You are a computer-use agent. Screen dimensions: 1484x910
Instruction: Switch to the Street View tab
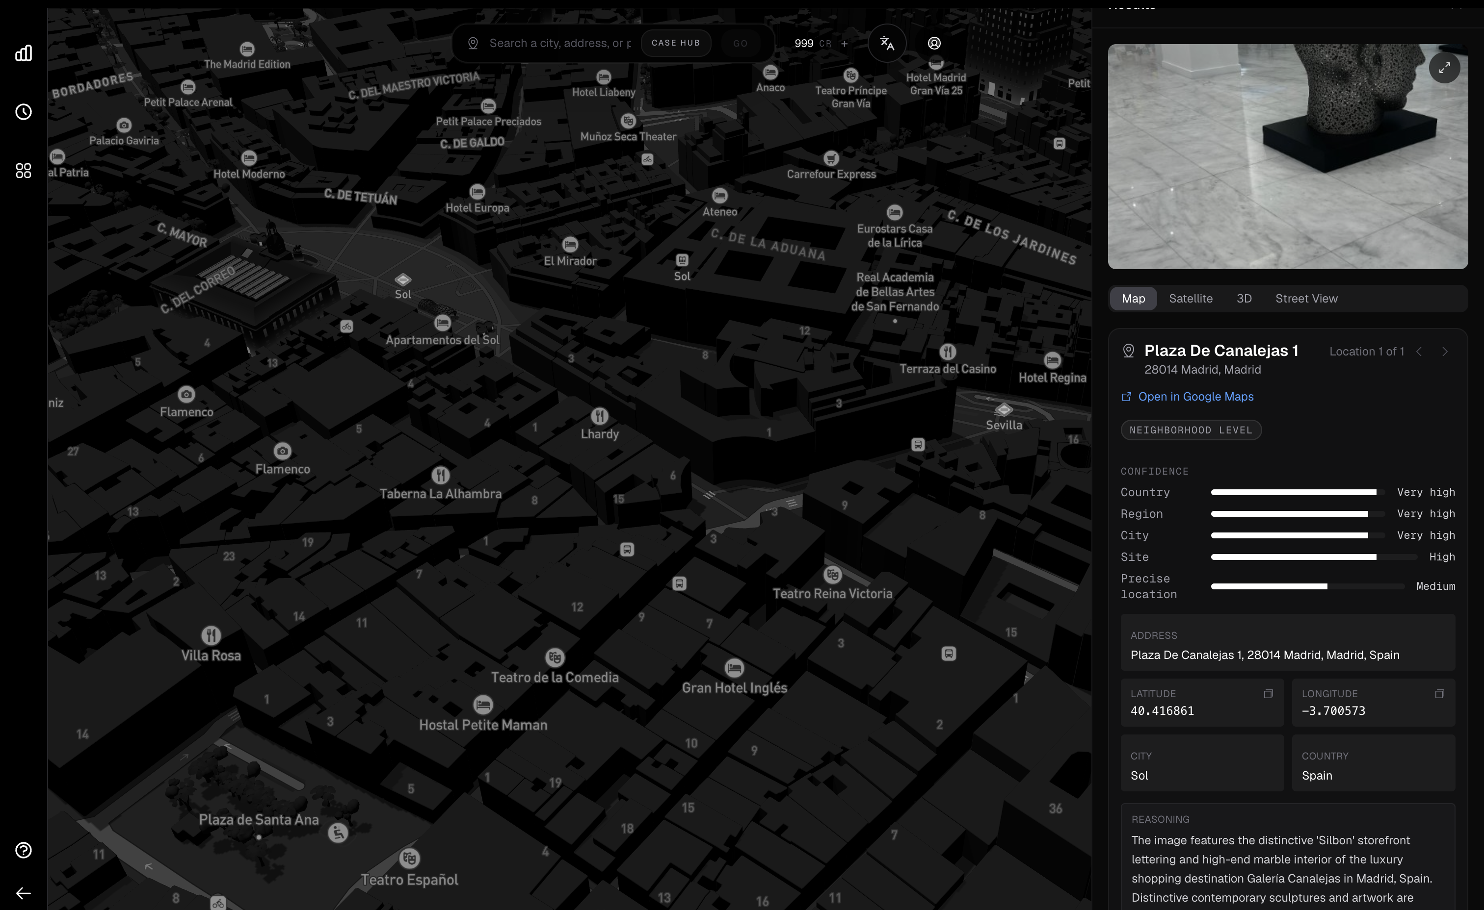click(1306, 299)
